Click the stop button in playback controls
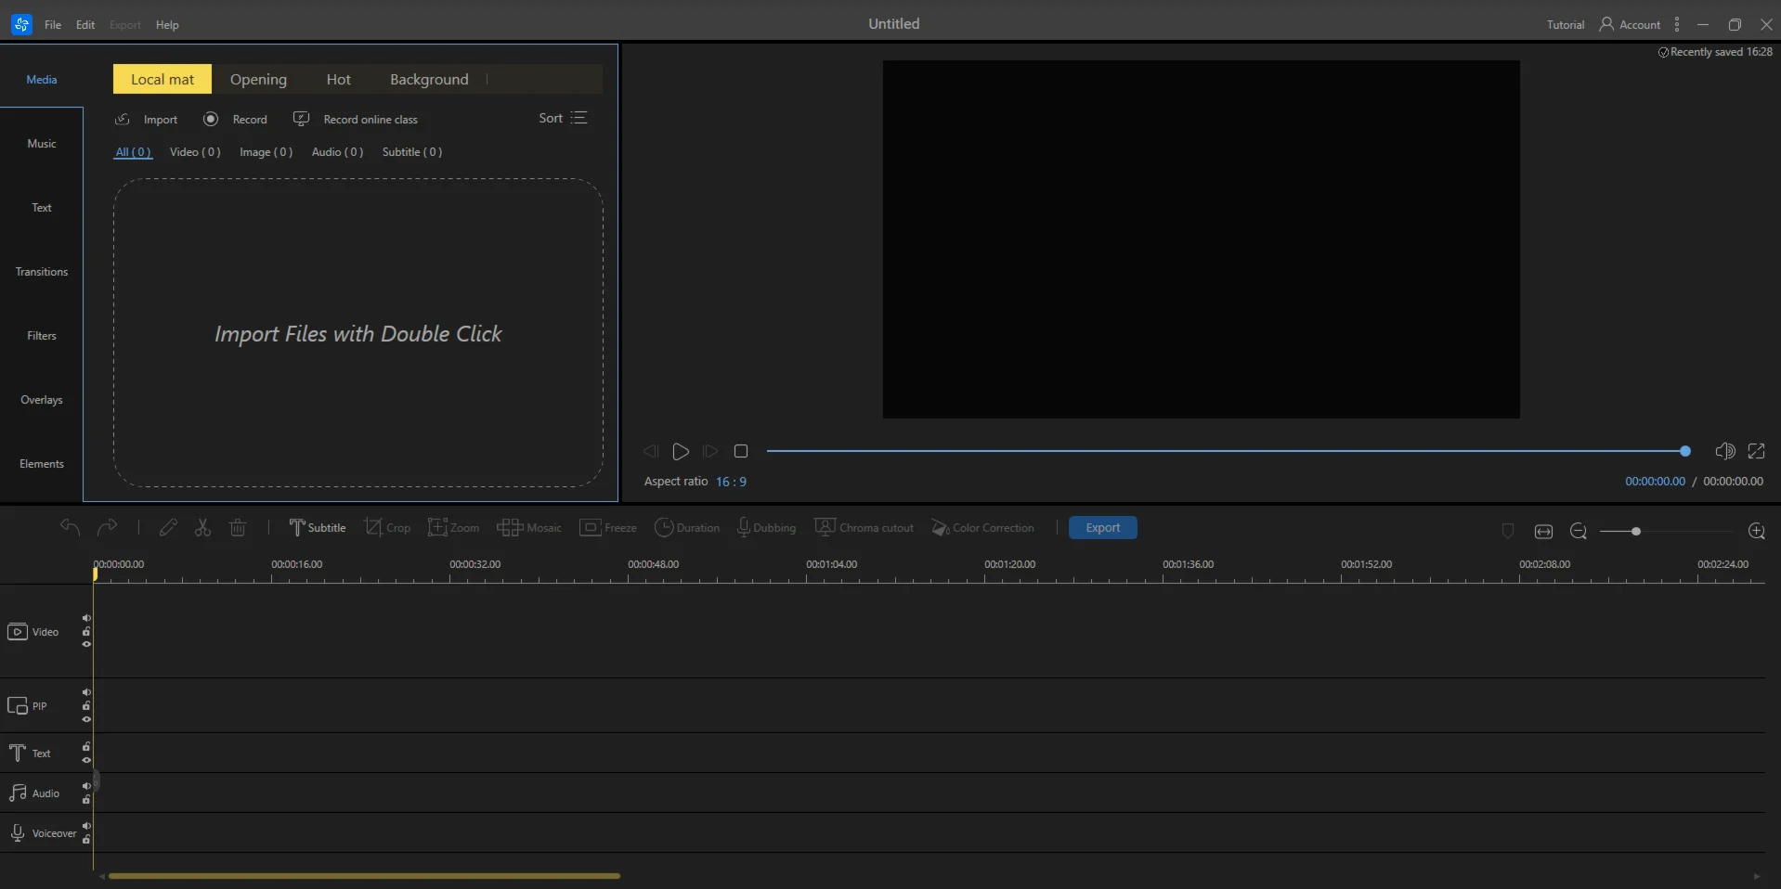 (741, 451)
